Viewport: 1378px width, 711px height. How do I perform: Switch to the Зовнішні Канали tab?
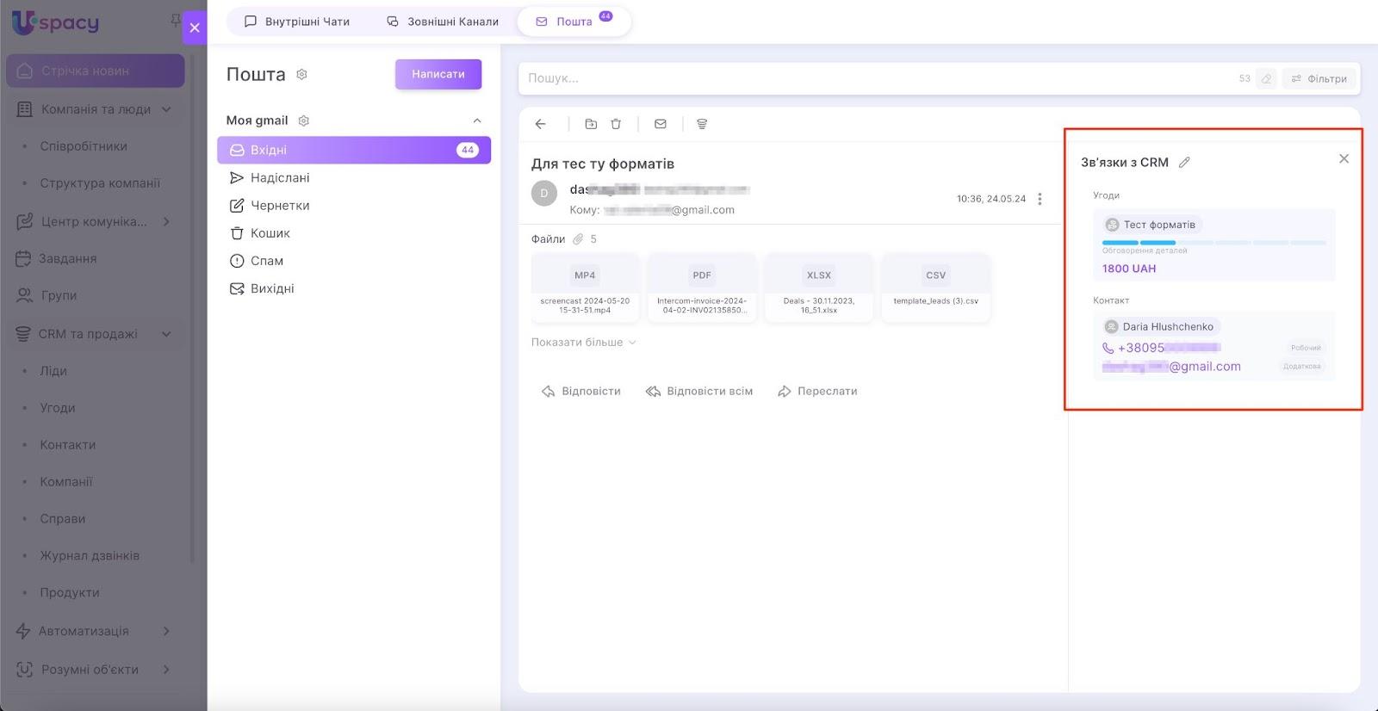coord(443,22)
